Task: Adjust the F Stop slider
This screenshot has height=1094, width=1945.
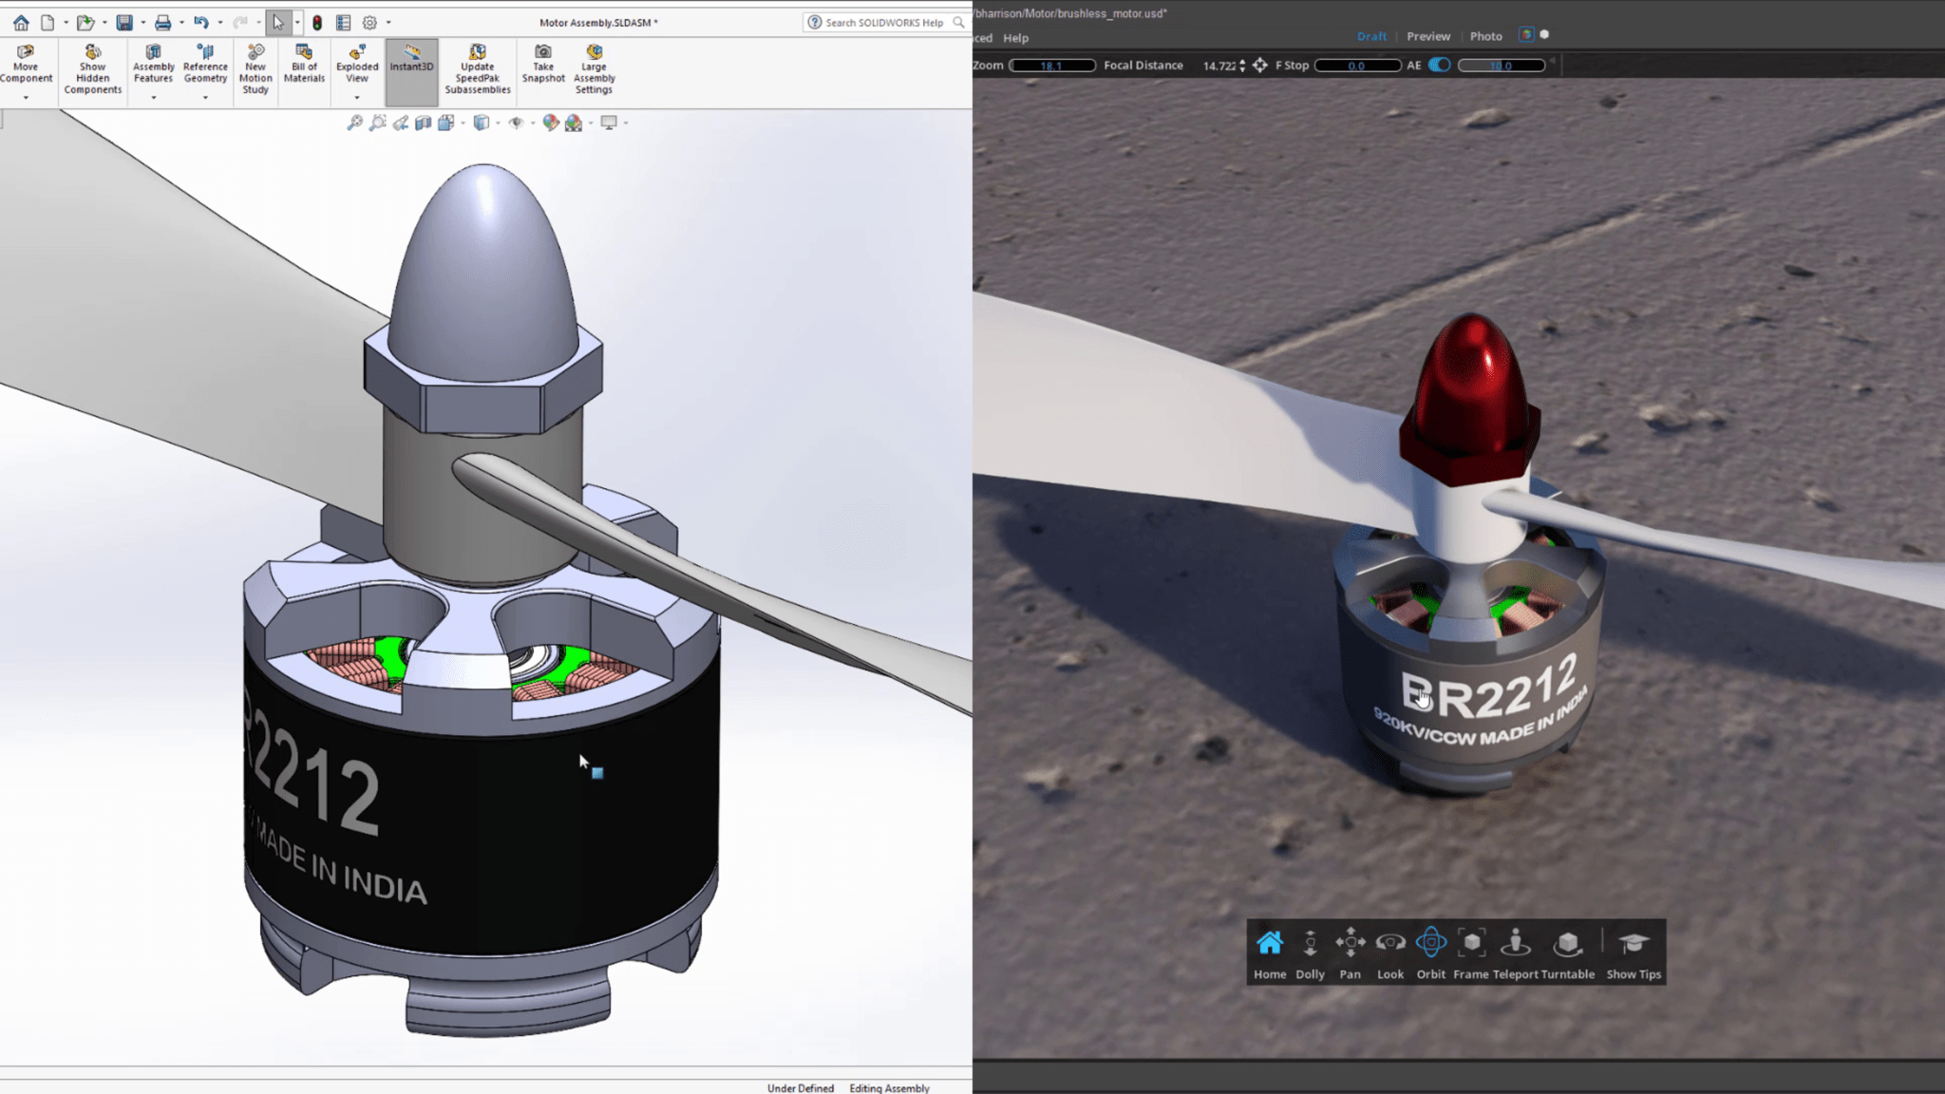Action: 1358,65
